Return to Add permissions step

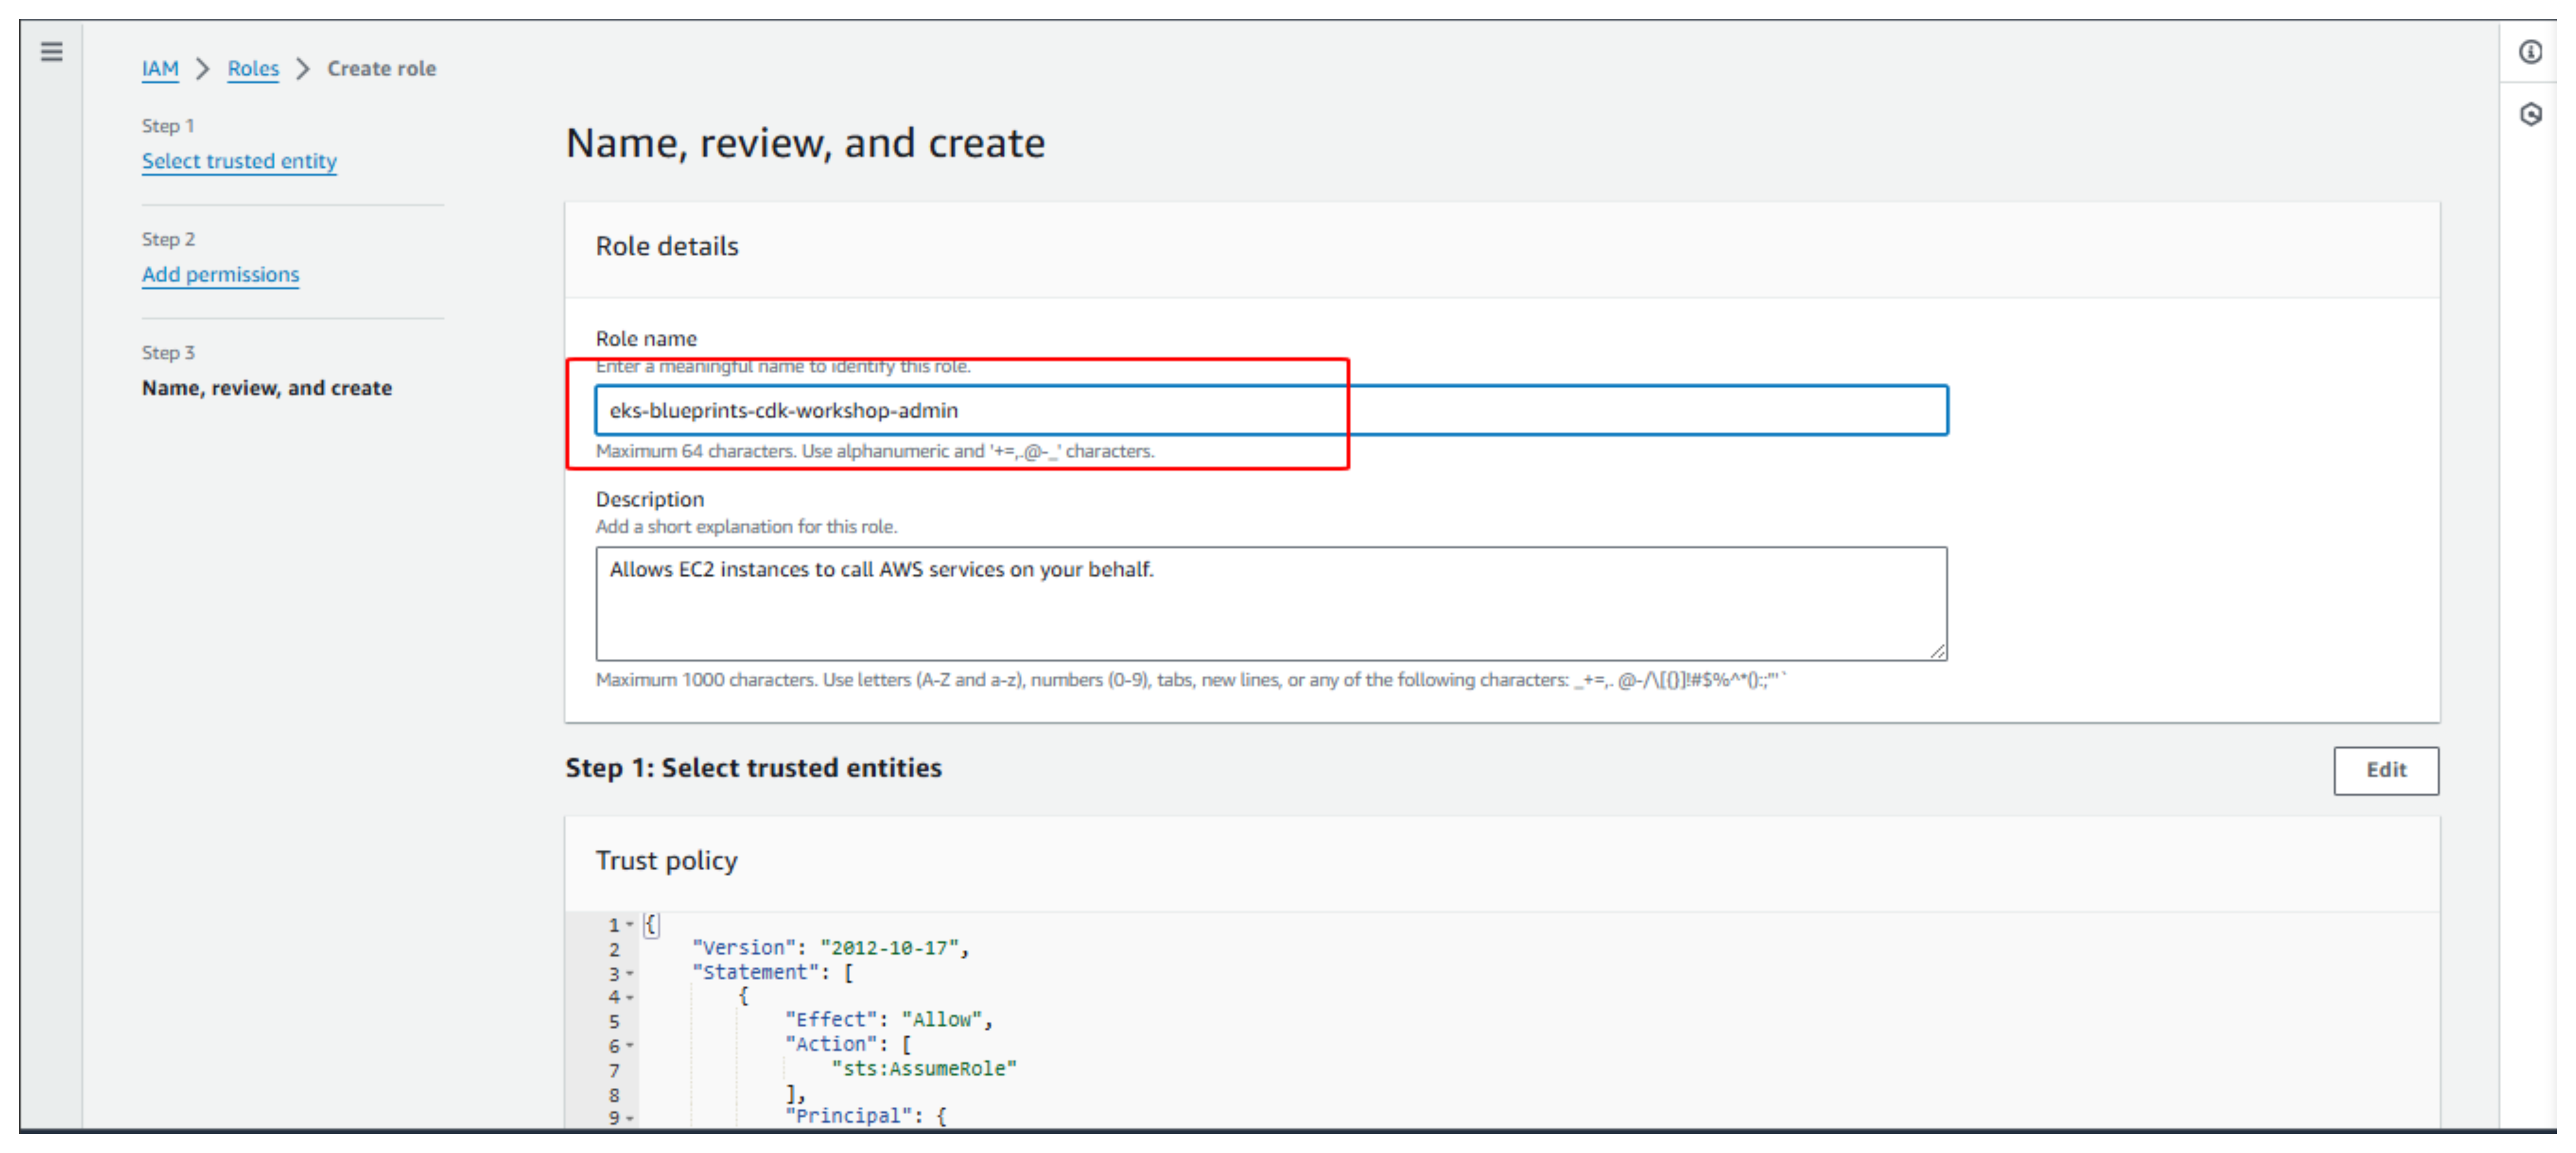[x=220, y=275]
